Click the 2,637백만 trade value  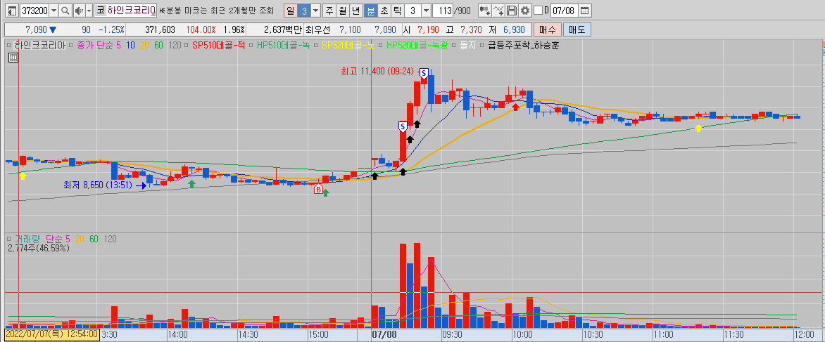click(x=282, y=29)
